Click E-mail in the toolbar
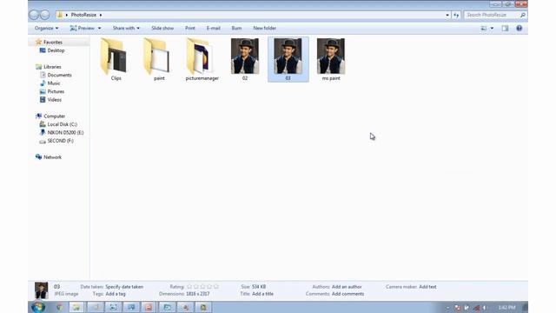The image size is (556, 313). pos(213,28)
